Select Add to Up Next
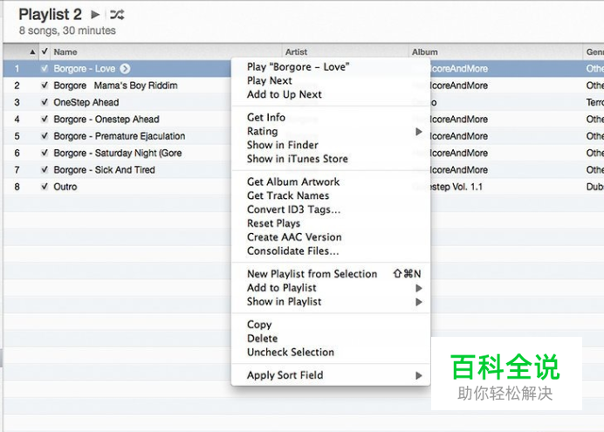This screenshot has height=432, width=604. (331, 95)
